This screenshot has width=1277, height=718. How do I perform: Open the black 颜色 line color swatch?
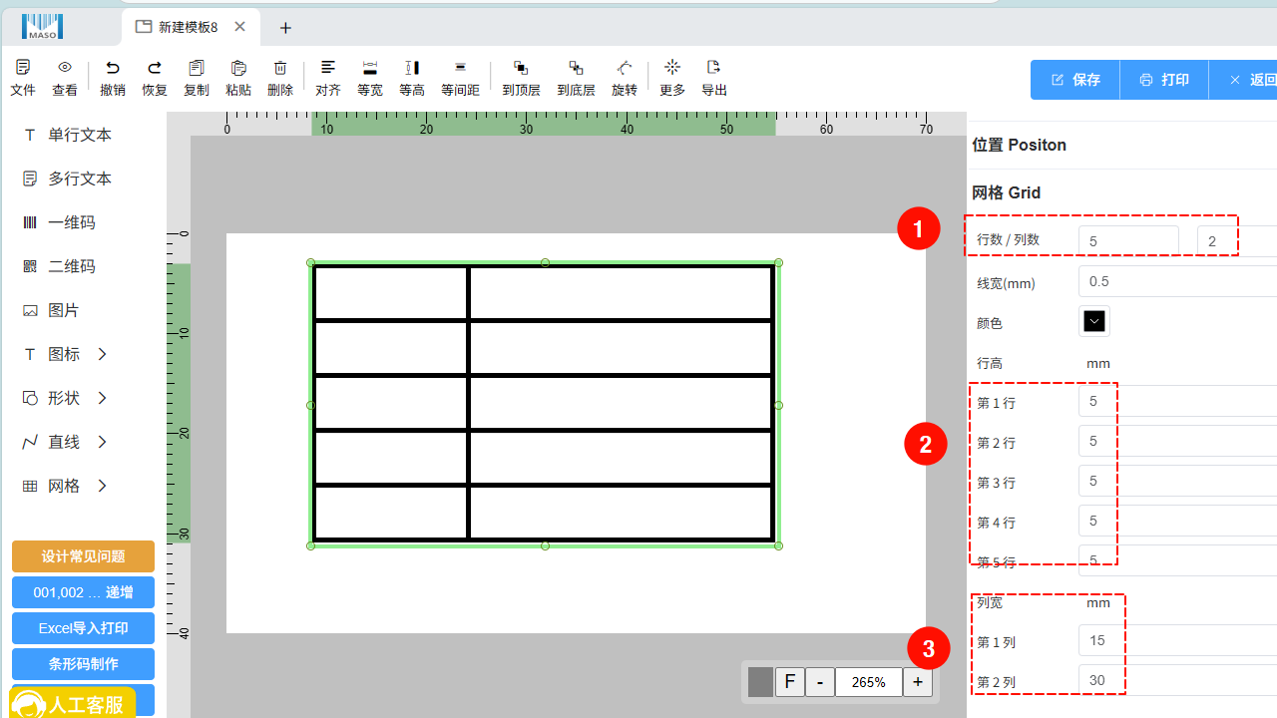pyautogui.click(x=1094, y=321)
